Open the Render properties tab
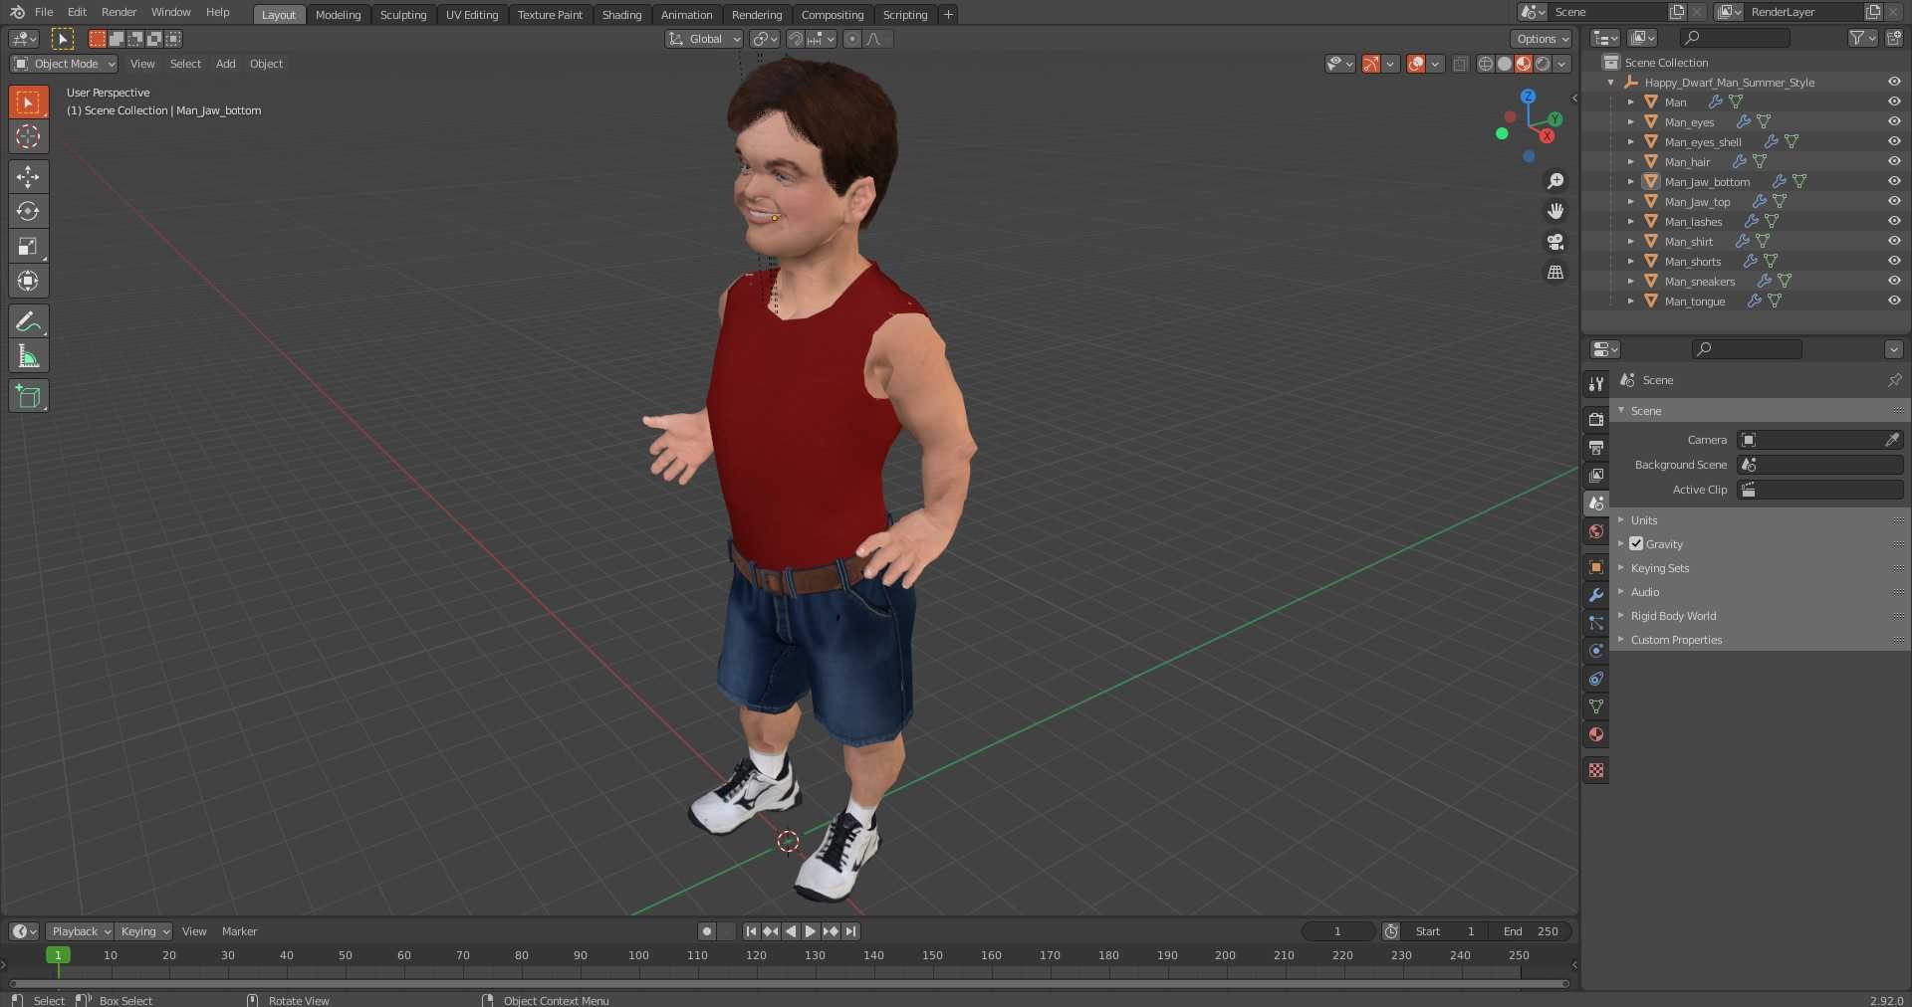Image resolution: width=1912 pixels, height=1007 pixels. pyautogui.click(x=1596, y=420)
